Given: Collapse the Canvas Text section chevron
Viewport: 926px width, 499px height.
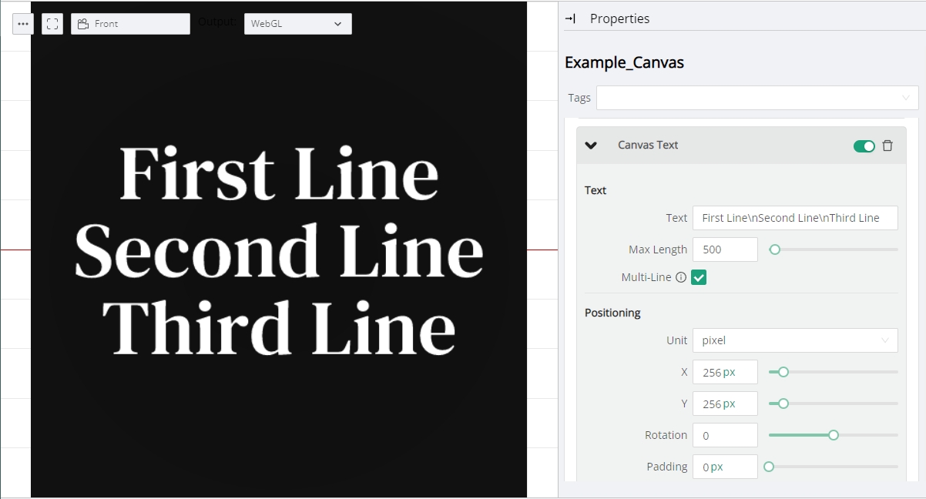Looking at the screenshot, I should (x=591, y=146).
